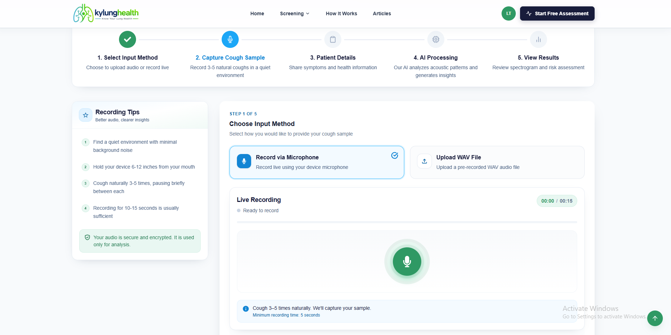671x335 pixels.
Task: Click the 'Choose Input Method' heading
Action: 262,124
